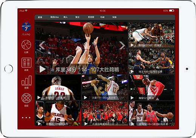The image size is (196, 138).
Task: Open the Matches basketball icon in sidebar
Action: (26, 44)
